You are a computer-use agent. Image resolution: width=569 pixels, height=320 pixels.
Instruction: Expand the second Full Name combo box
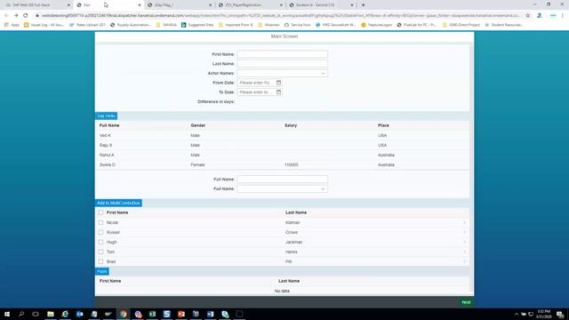tap(323, 188)
